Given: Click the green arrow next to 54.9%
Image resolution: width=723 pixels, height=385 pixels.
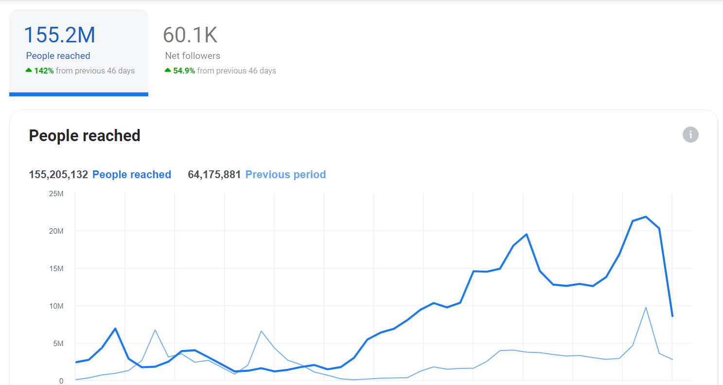Looking at the screenshot, I should [x=168, y=71].
